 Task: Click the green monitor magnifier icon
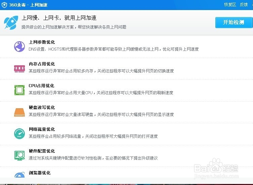click(x=19, y=156)
